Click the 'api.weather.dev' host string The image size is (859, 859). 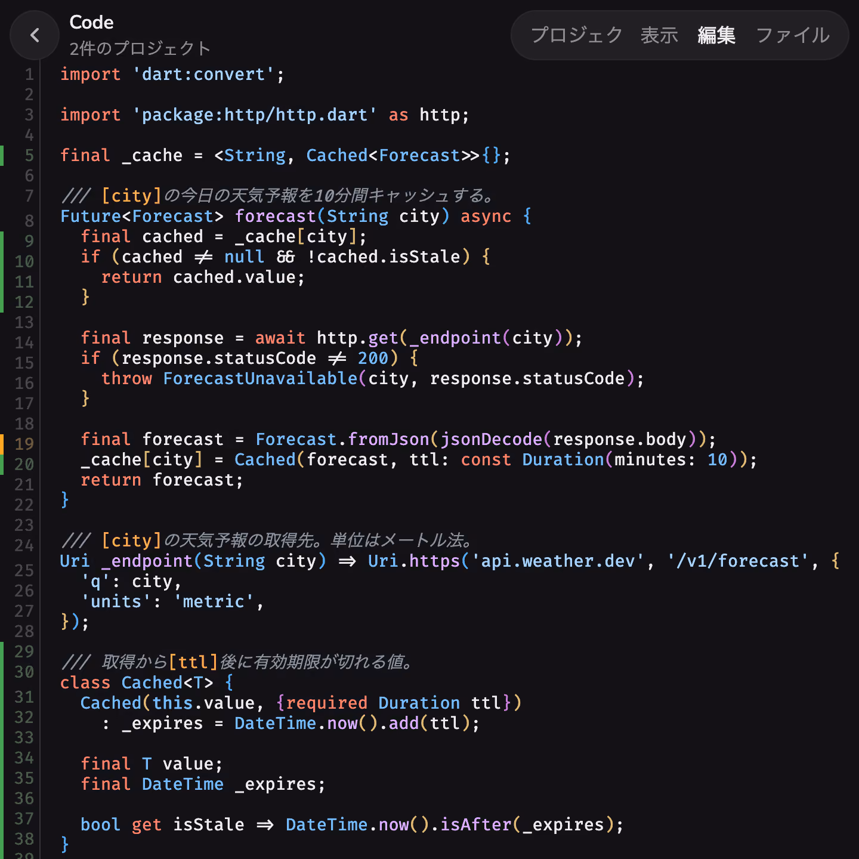point(558,561)
